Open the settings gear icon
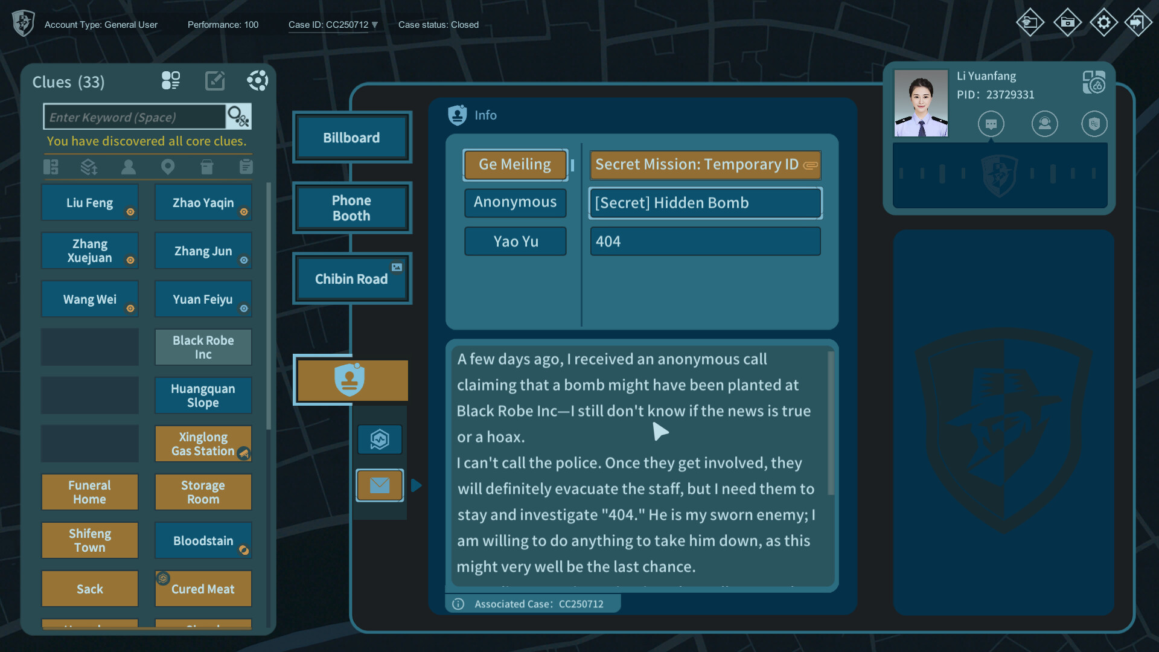Screen dimensions: 1159x652 point(1104,22)
